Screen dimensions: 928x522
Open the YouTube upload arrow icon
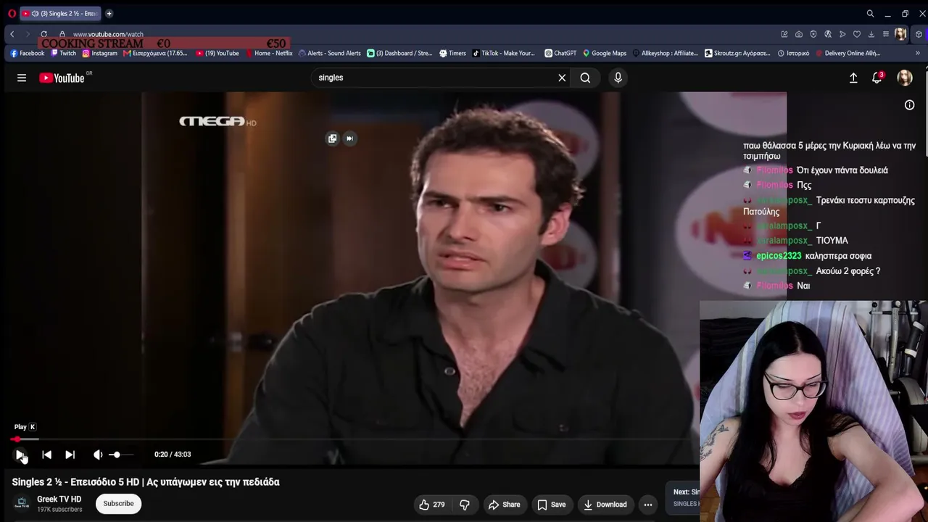pos(853,78)
